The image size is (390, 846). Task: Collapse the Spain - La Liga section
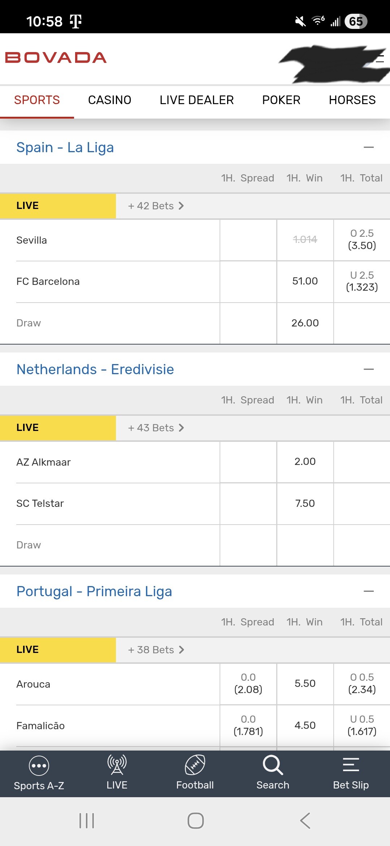(x=368, y=148)
